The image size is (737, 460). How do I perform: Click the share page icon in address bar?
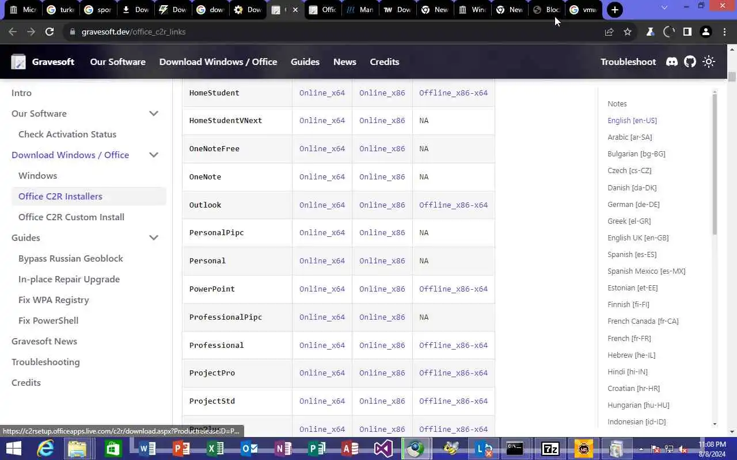click(x=609, y=32)
